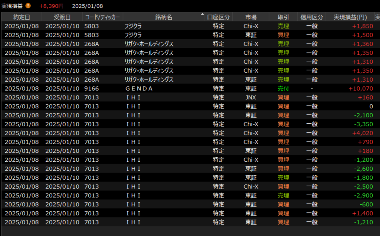Viewport: 380px width, 236px height.
Task: Click the +10,070 profit cell
Action: tap(361, 88)
